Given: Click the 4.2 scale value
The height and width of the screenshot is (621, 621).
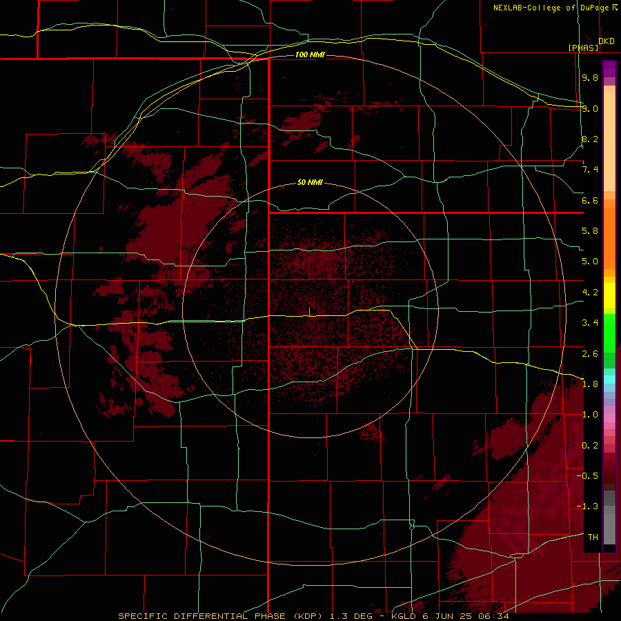Looking at the screenshot, I should click(x=590, y=293).
